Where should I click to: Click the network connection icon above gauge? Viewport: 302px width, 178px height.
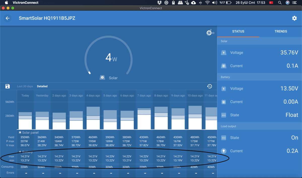(x=210, y=33)
